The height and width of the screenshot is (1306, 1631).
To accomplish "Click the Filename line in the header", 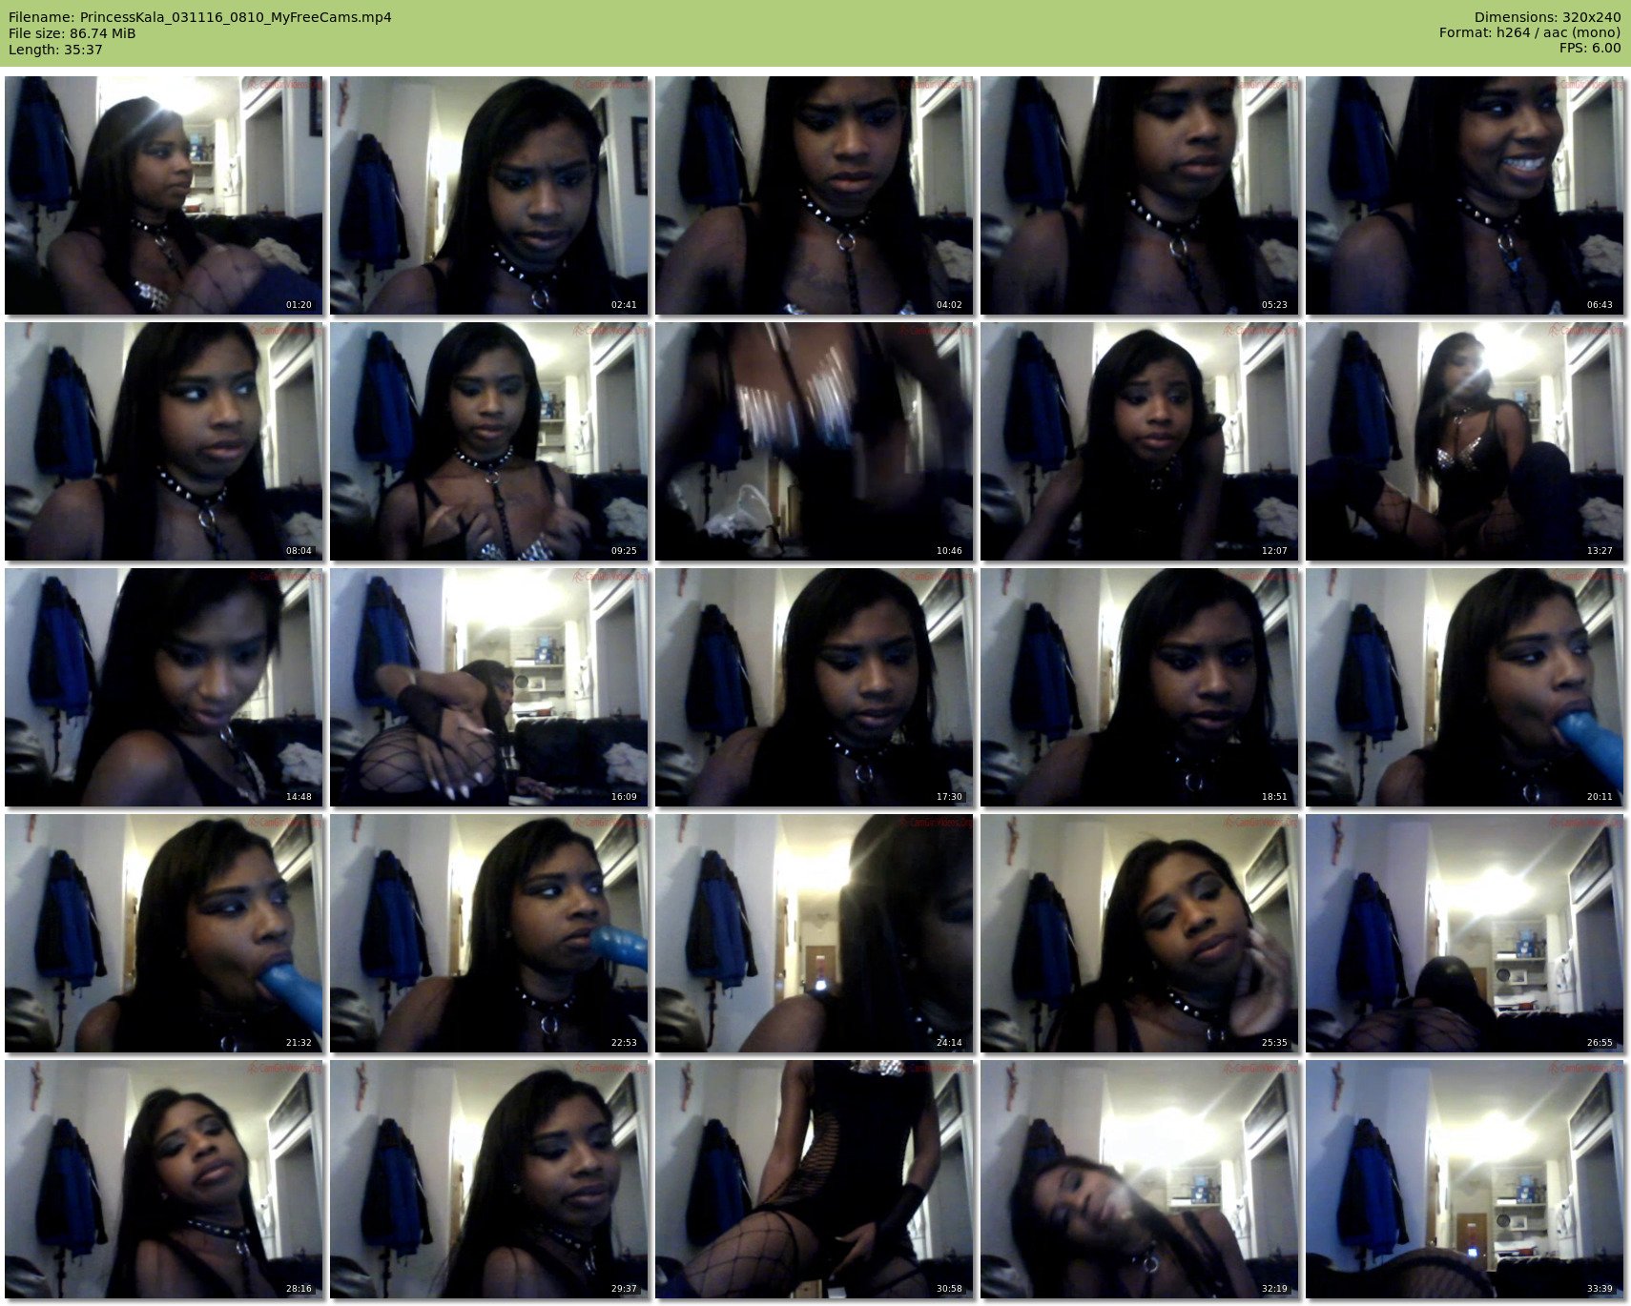I will [x=199, y=17].
